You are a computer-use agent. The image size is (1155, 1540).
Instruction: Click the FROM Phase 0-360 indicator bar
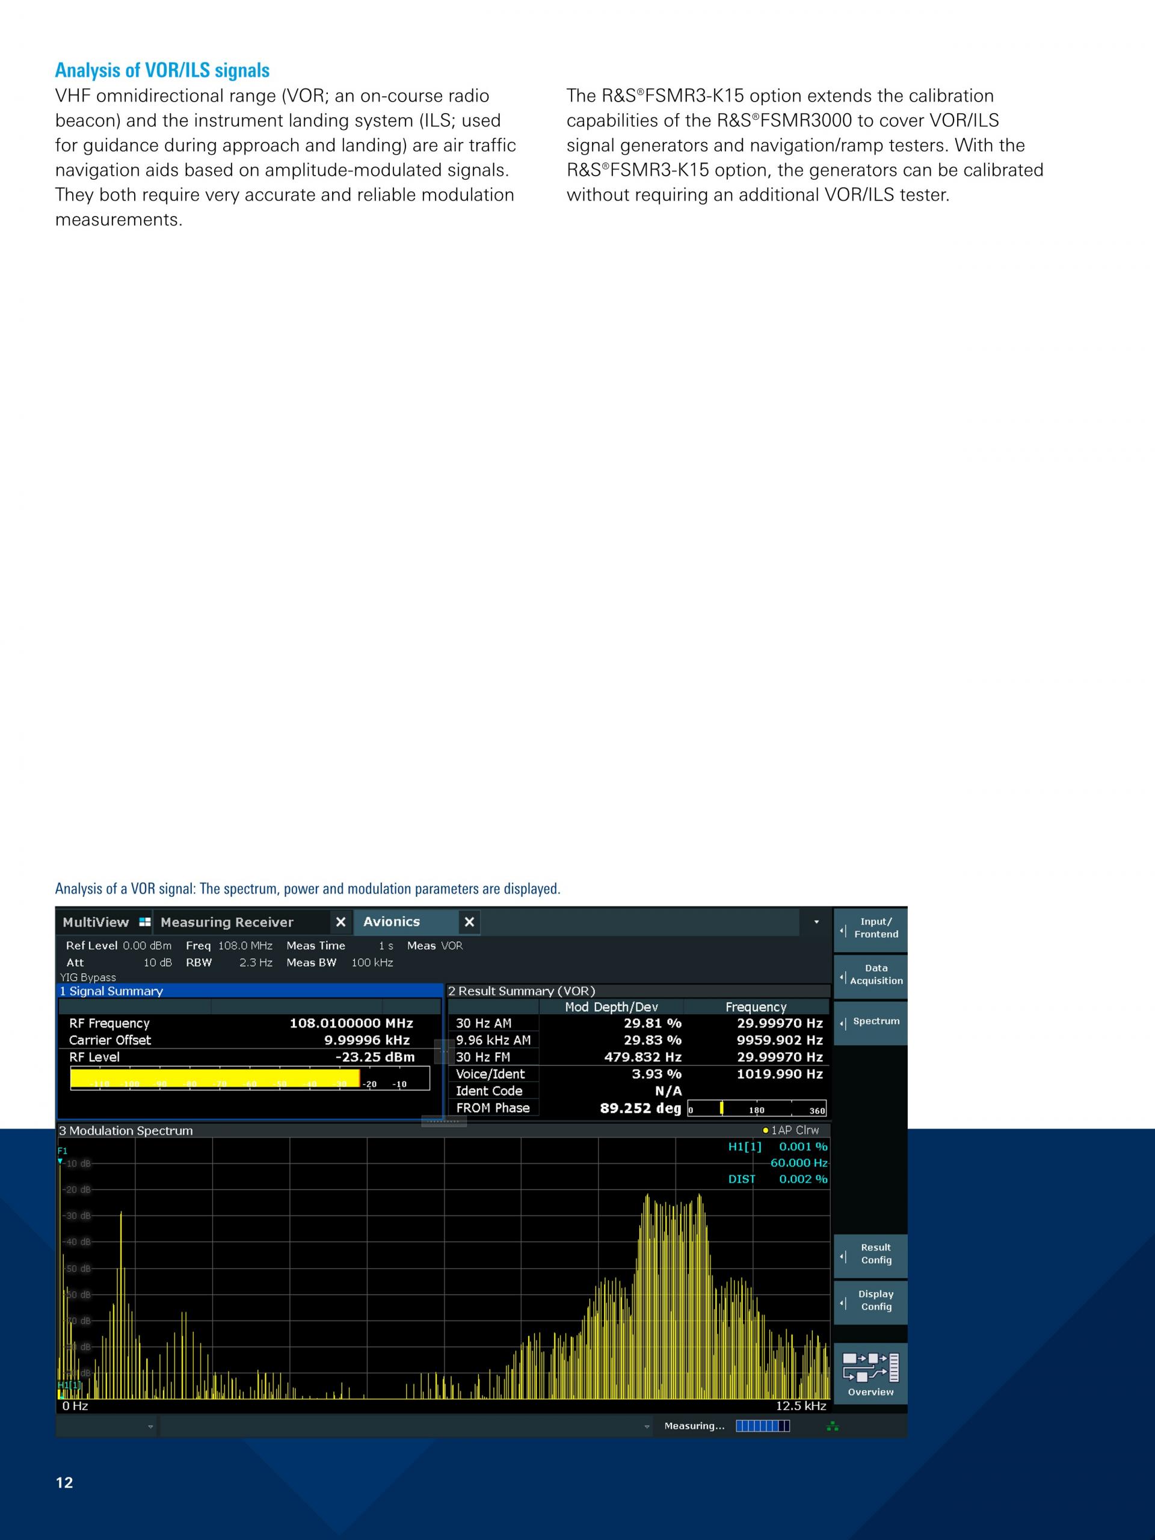(757, 1107)
